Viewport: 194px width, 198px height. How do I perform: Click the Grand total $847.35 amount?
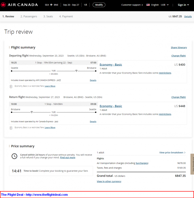point(180,176)
